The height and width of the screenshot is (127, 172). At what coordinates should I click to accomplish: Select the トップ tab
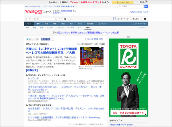29,24
